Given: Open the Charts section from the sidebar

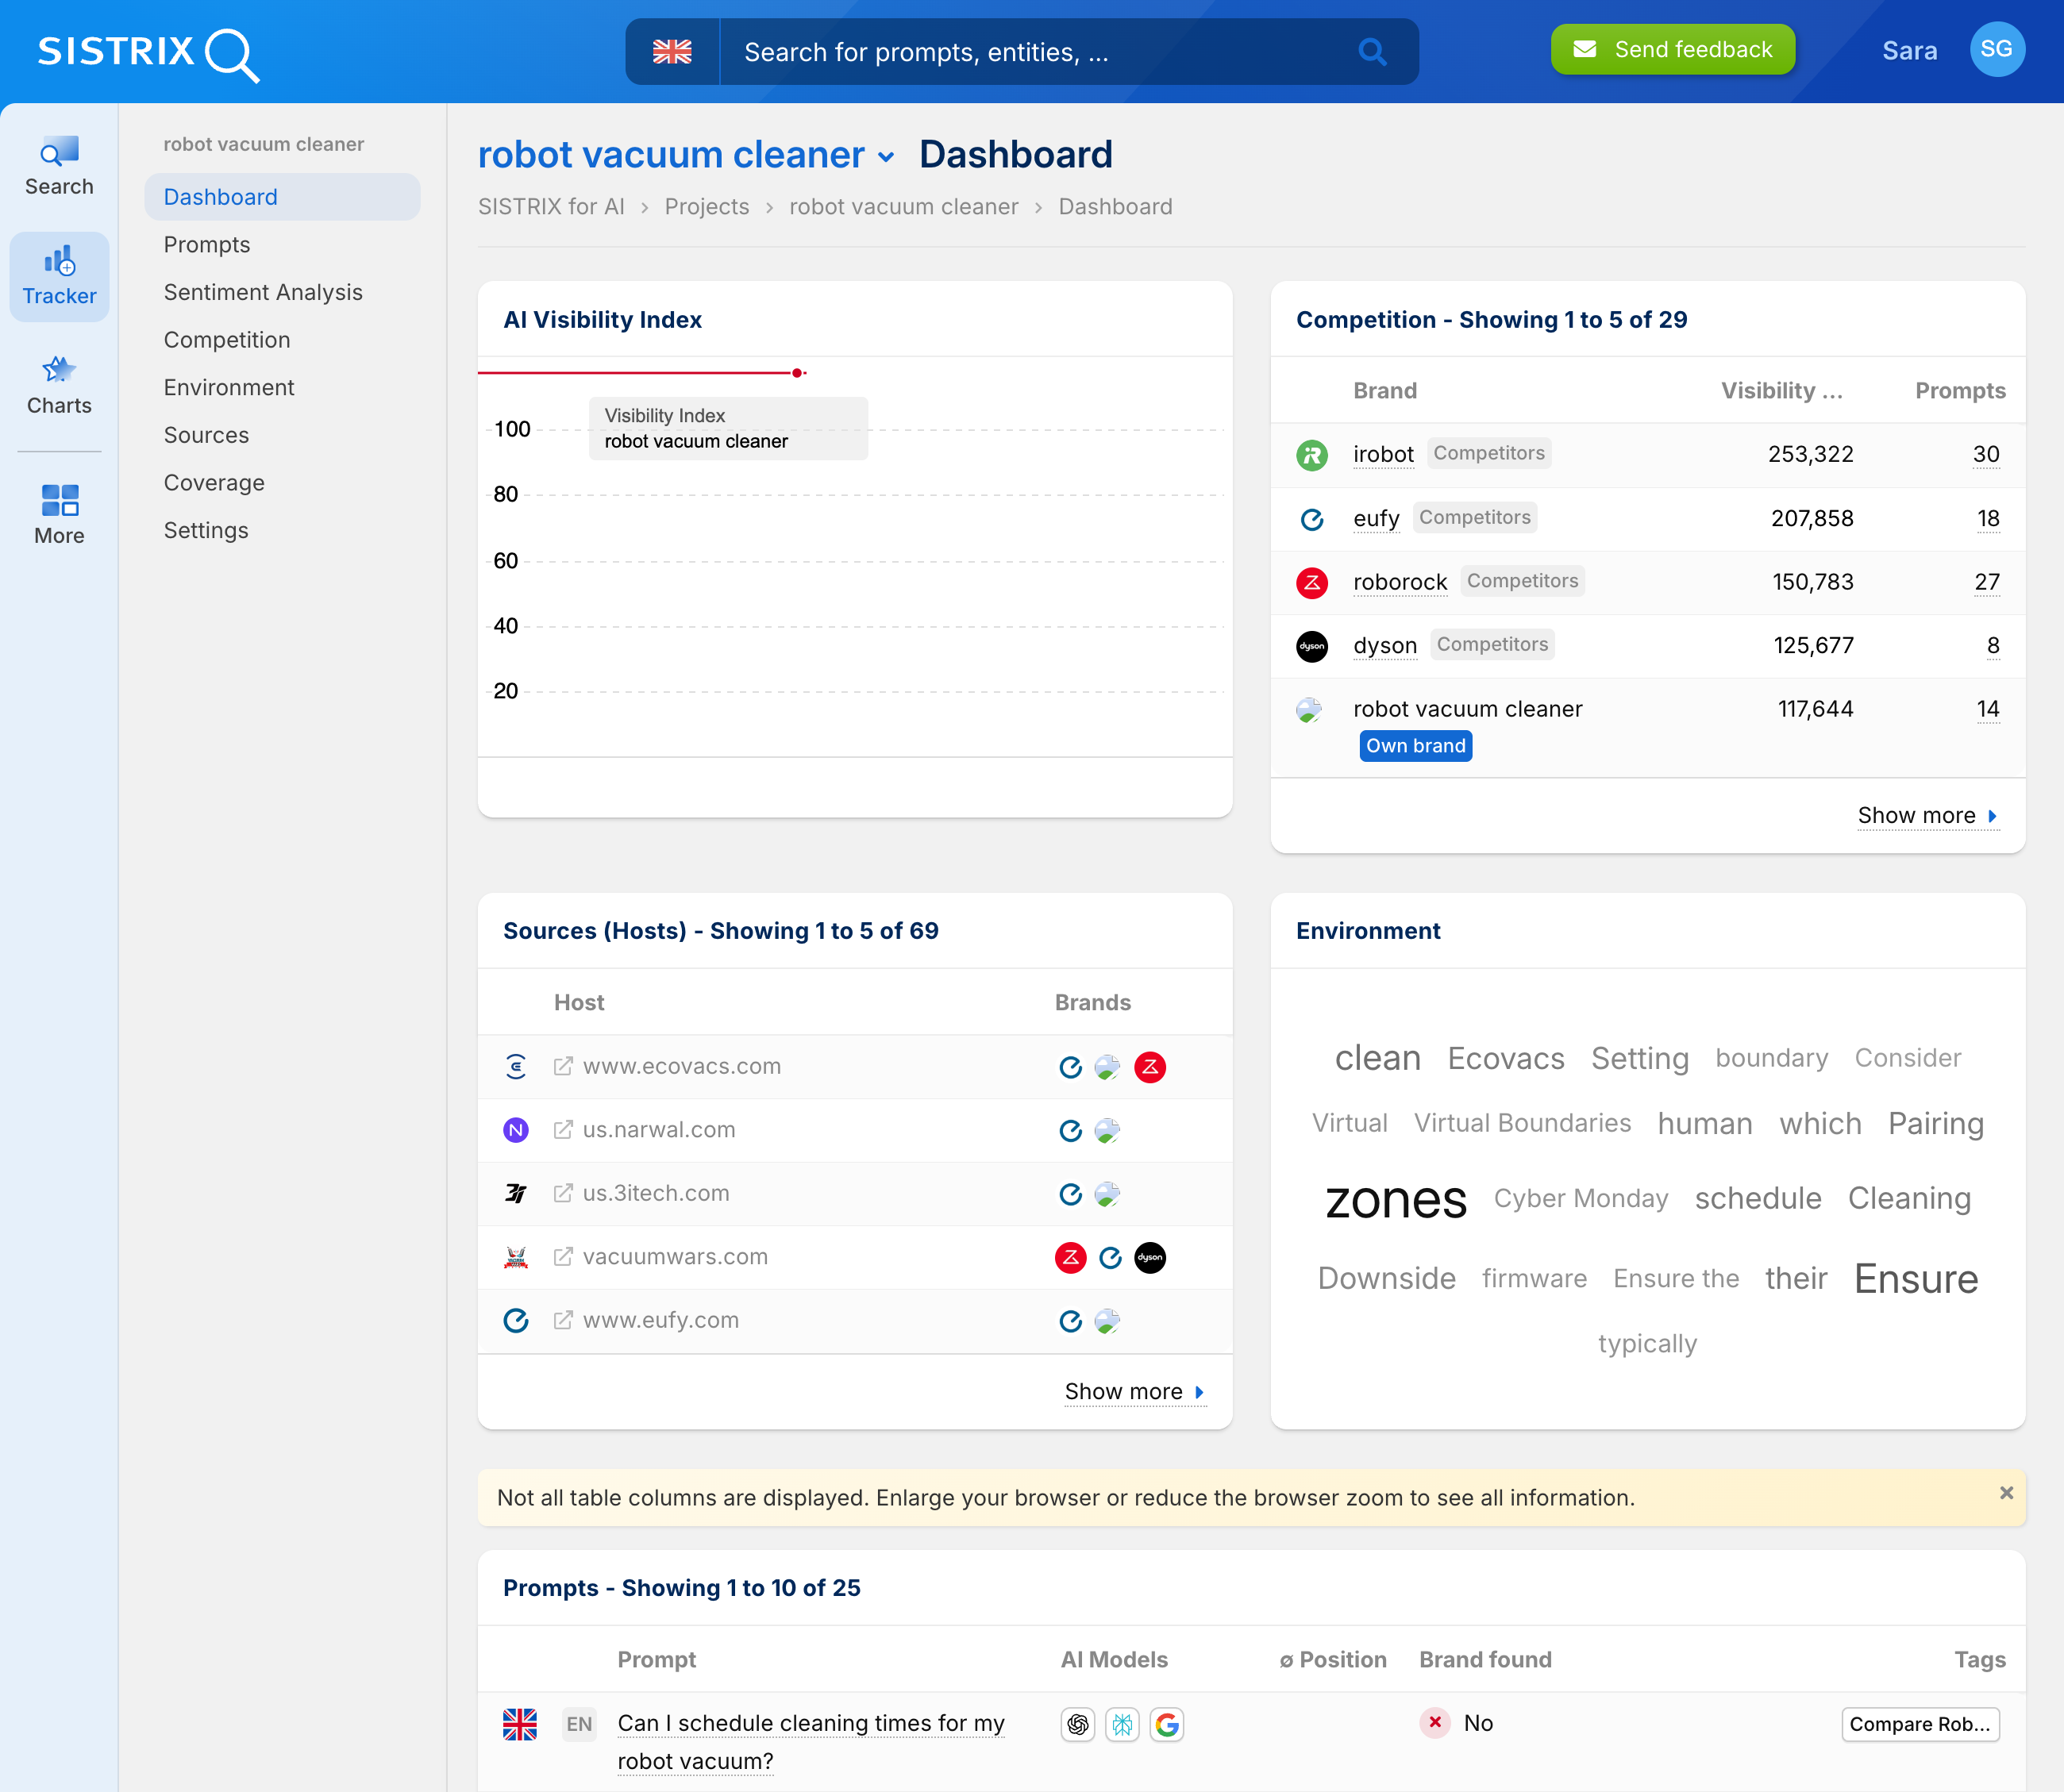Looking at the screenshot, I should coord(59,383).
